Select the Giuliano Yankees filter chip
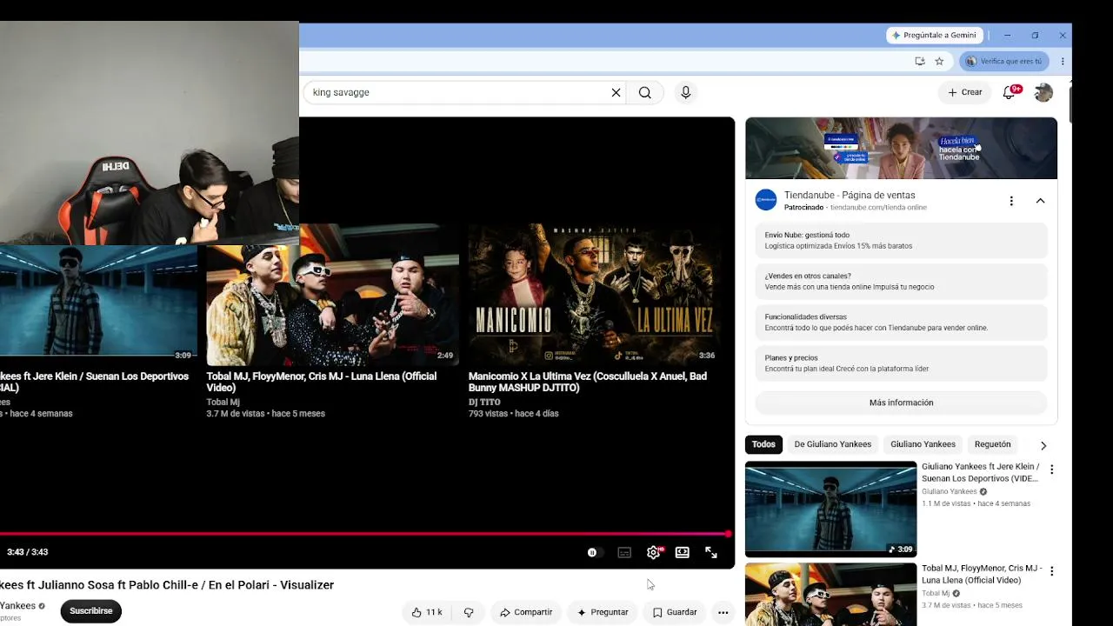 pyautogui.click(x=923, y=444)
